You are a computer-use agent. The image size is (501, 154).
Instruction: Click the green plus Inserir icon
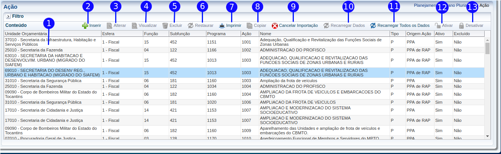[x=85, y=26]
